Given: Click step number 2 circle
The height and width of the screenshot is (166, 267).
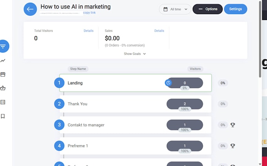Looking at the screenshot, I should click(x=59, y=104).
